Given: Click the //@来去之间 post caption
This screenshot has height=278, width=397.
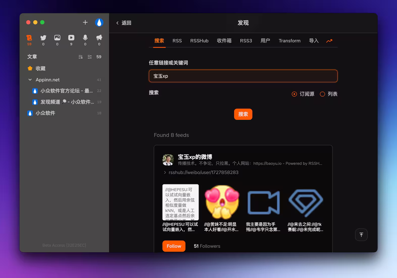Looking at the screenshot, I should click(x=305, y=227).
